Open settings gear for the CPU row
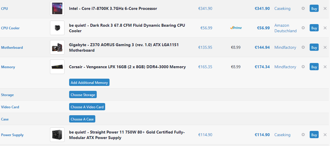 click(303, 8)
